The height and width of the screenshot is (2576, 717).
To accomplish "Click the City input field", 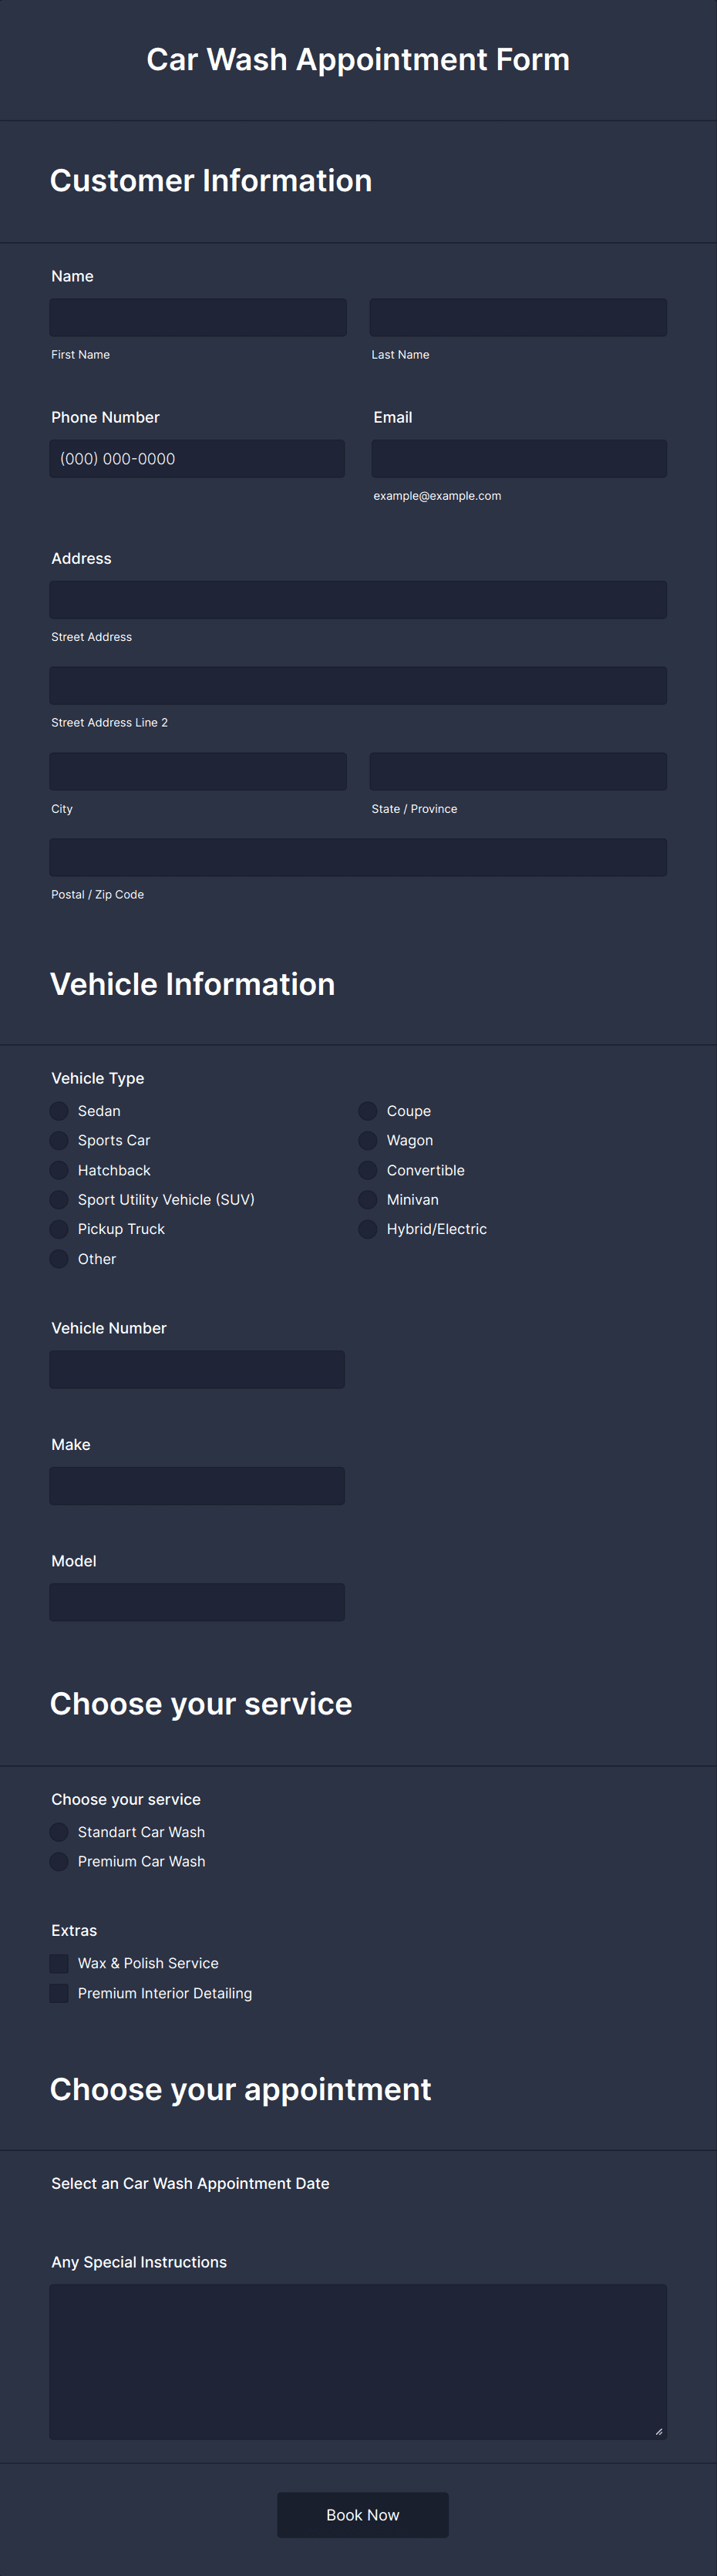I will 198,772.
